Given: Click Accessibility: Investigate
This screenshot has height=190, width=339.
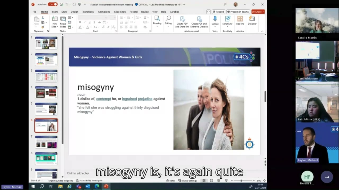Looking at the screenshot, I should click(89, 181).
